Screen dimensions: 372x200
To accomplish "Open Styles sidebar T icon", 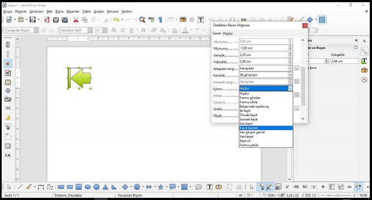I will pos(364,61).
